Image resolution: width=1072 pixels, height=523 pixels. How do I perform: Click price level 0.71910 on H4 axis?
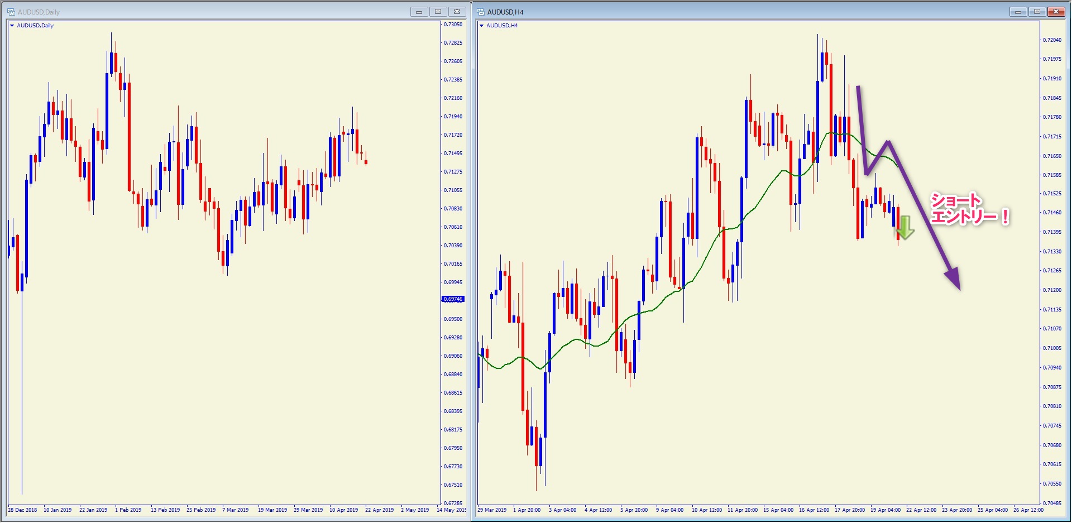point(1052,79)
